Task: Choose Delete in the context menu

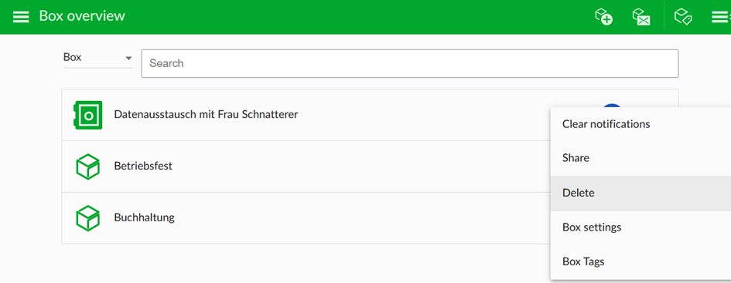Action: 640,193
